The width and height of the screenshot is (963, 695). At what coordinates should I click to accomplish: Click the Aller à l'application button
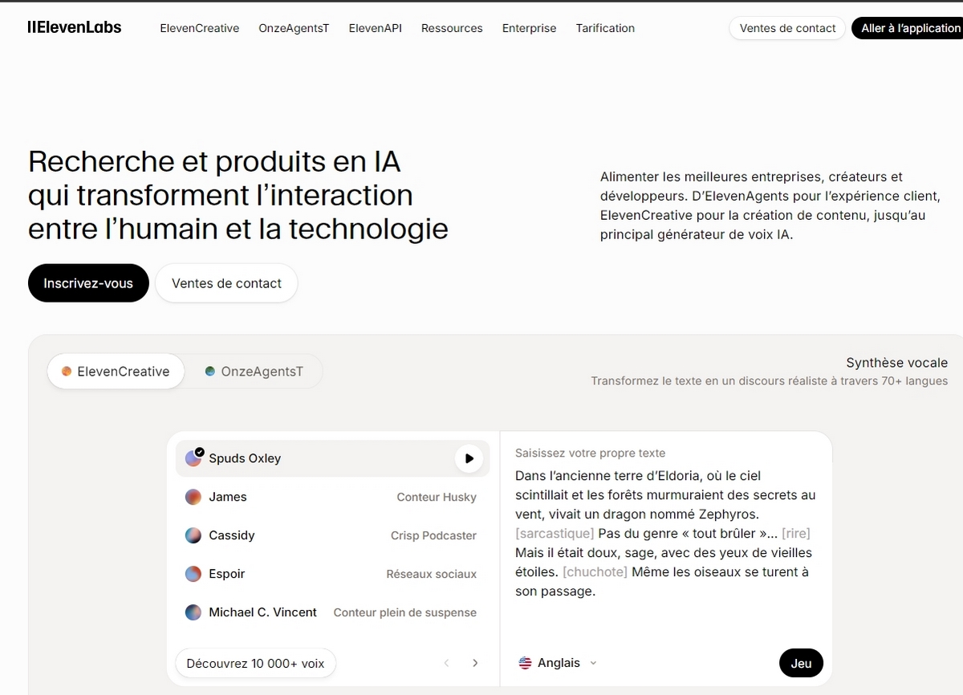tap(910, 28)
